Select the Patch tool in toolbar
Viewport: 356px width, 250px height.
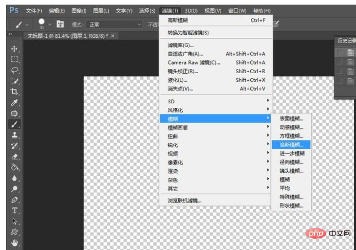(x=14, y=113)
